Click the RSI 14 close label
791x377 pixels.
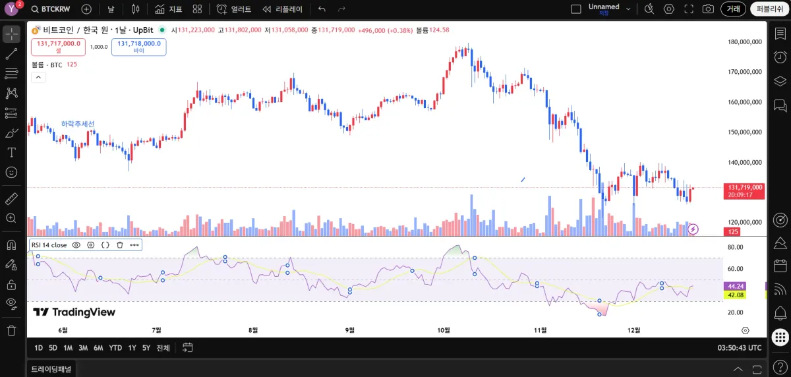[x=49, y=245]
